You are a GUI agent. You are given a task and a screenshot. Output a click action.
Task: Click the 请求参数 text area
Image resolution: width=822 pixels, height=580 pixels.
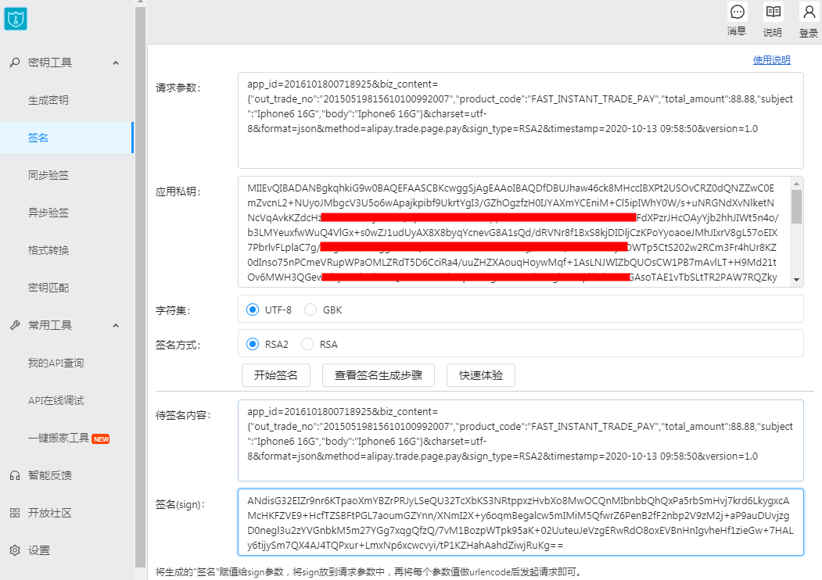[521, 120]
